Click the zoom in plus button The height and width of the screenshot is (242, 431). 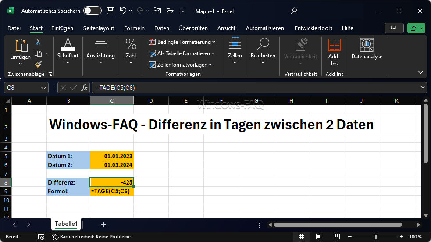tap(402, 236)
